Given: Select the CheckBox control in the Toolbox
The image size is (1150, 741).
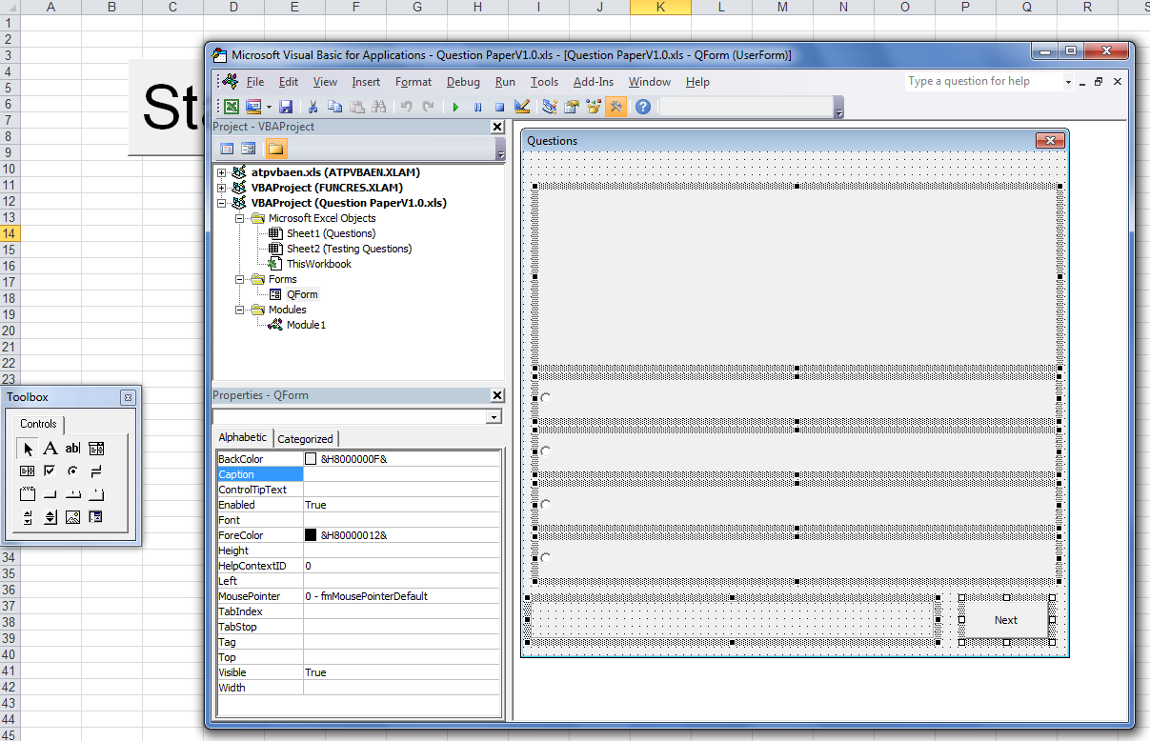Looking at the screenshot, I should 50,471.
